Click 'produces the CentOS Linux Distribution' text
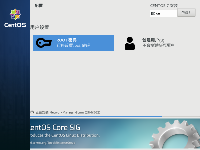 click(x=65, y=135)
